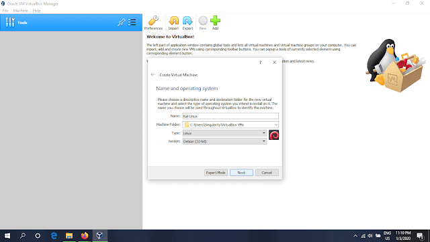Show hidden system tray icons

pos(355,236)
